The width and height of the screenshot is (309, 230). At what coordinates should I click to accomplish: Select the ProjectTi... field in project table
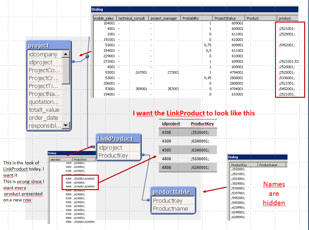click(x=45, y=86)
